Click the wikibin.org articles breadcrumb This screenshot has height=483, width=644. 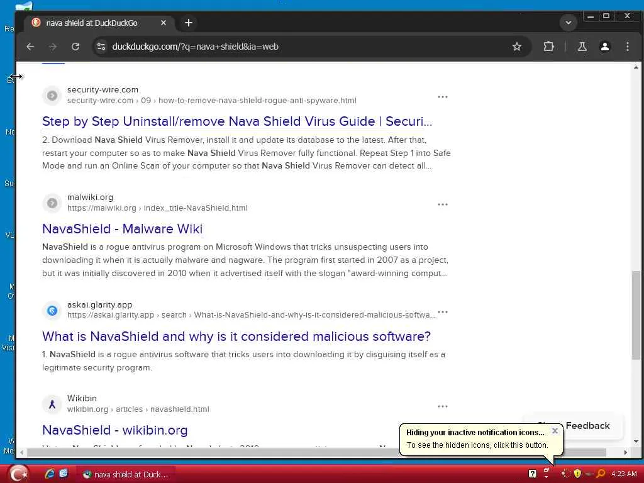click(138, 409)
